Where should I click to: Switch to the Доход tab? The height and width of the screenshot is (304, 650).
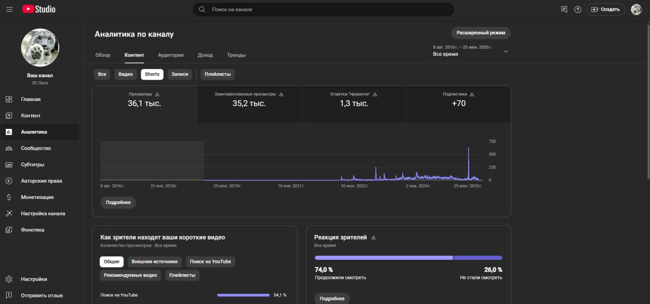pyautogui.click(x=205, y=55)
